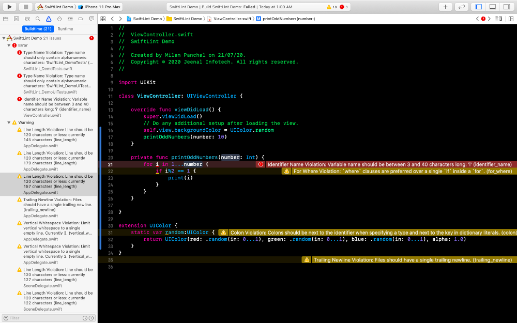Click the code review arrows button
Viewport: 517px width, 323px height.
(x=461, y=7)
